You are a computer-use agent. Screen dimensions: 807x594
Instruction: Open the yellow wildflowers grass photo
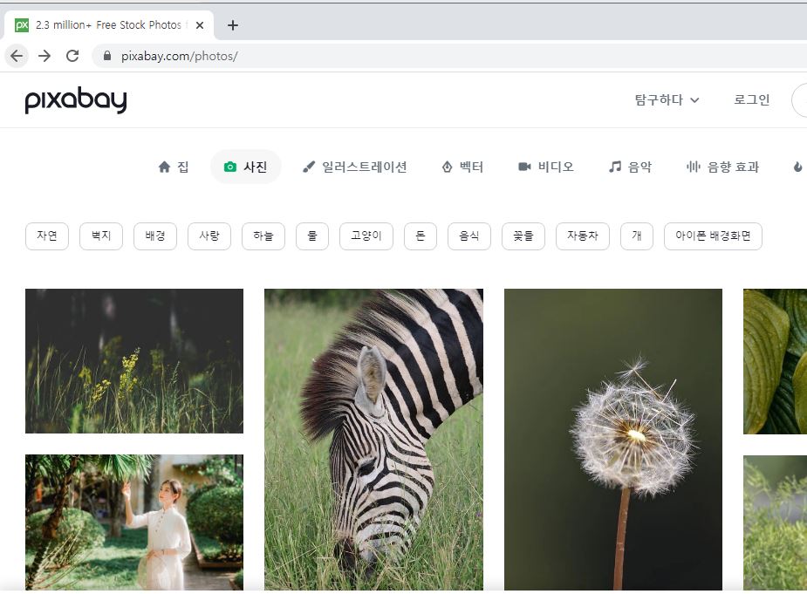pyautogui.click(x=134, y=361)
